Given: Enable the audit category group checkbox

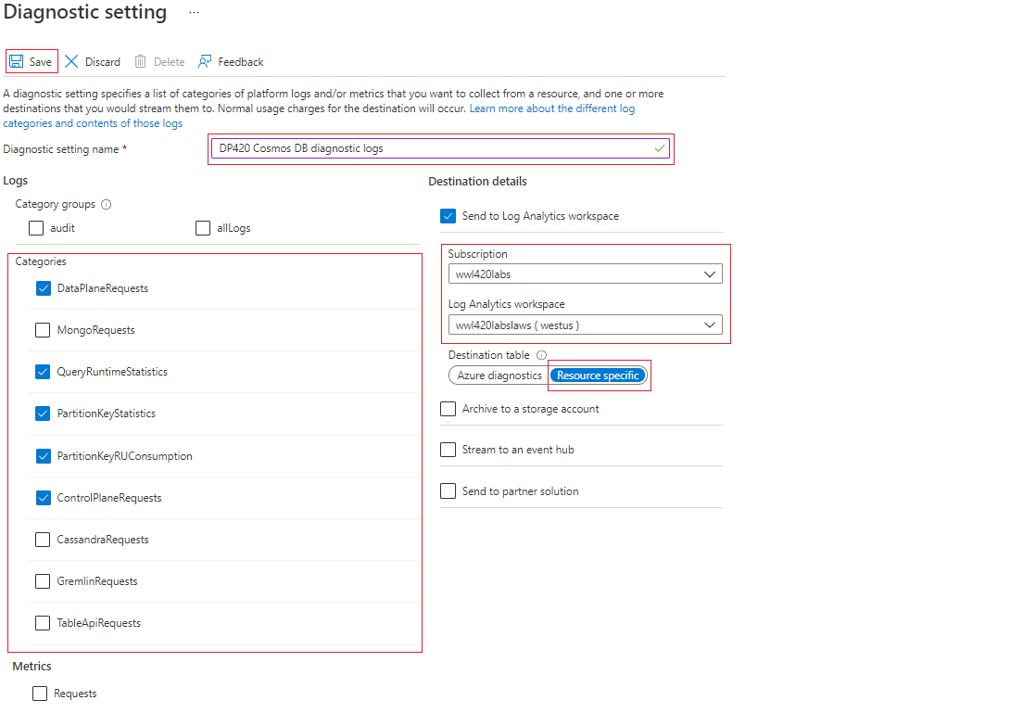Looking at the screenshot, I should click(35, 227).
